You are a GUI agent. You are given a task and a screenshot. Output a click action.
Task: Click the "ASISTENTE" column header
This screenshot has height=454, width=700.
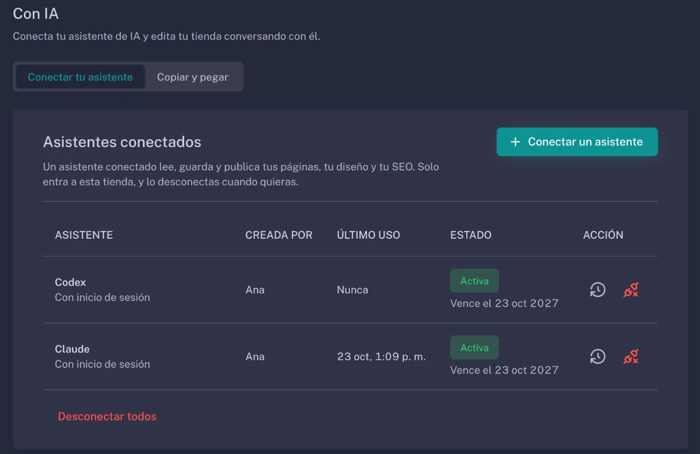84,235
